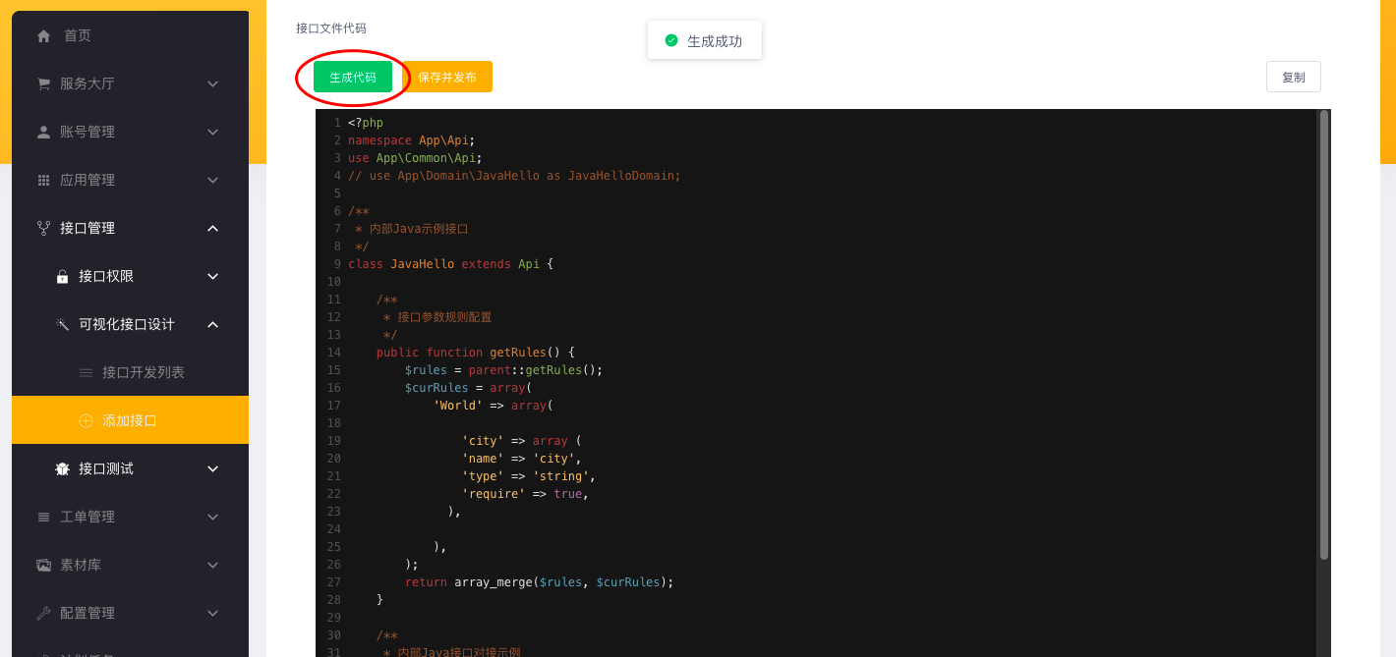The image size is (1396, 657).
Task: Click the grid icon for 应用管理
Action: pyautogui.click(x=43, y=180)
